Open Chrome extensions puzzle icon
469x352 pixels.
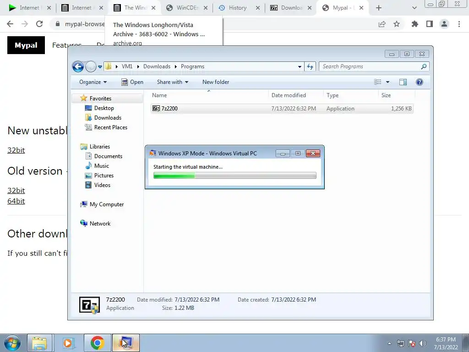[415, 24]
